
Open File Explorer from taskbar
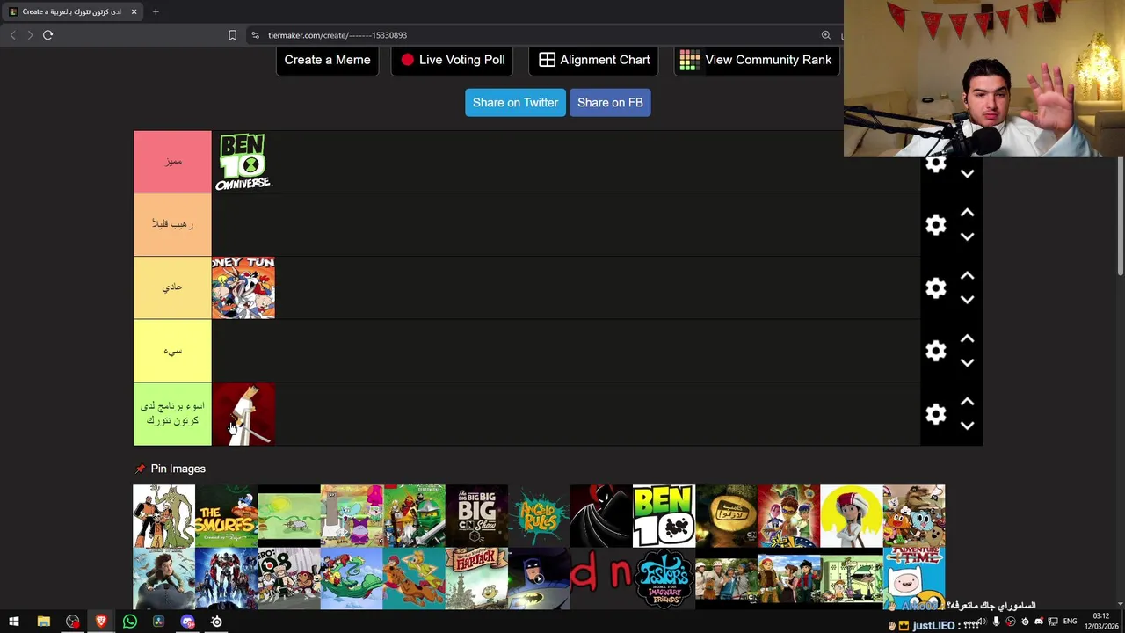[43, 622]
